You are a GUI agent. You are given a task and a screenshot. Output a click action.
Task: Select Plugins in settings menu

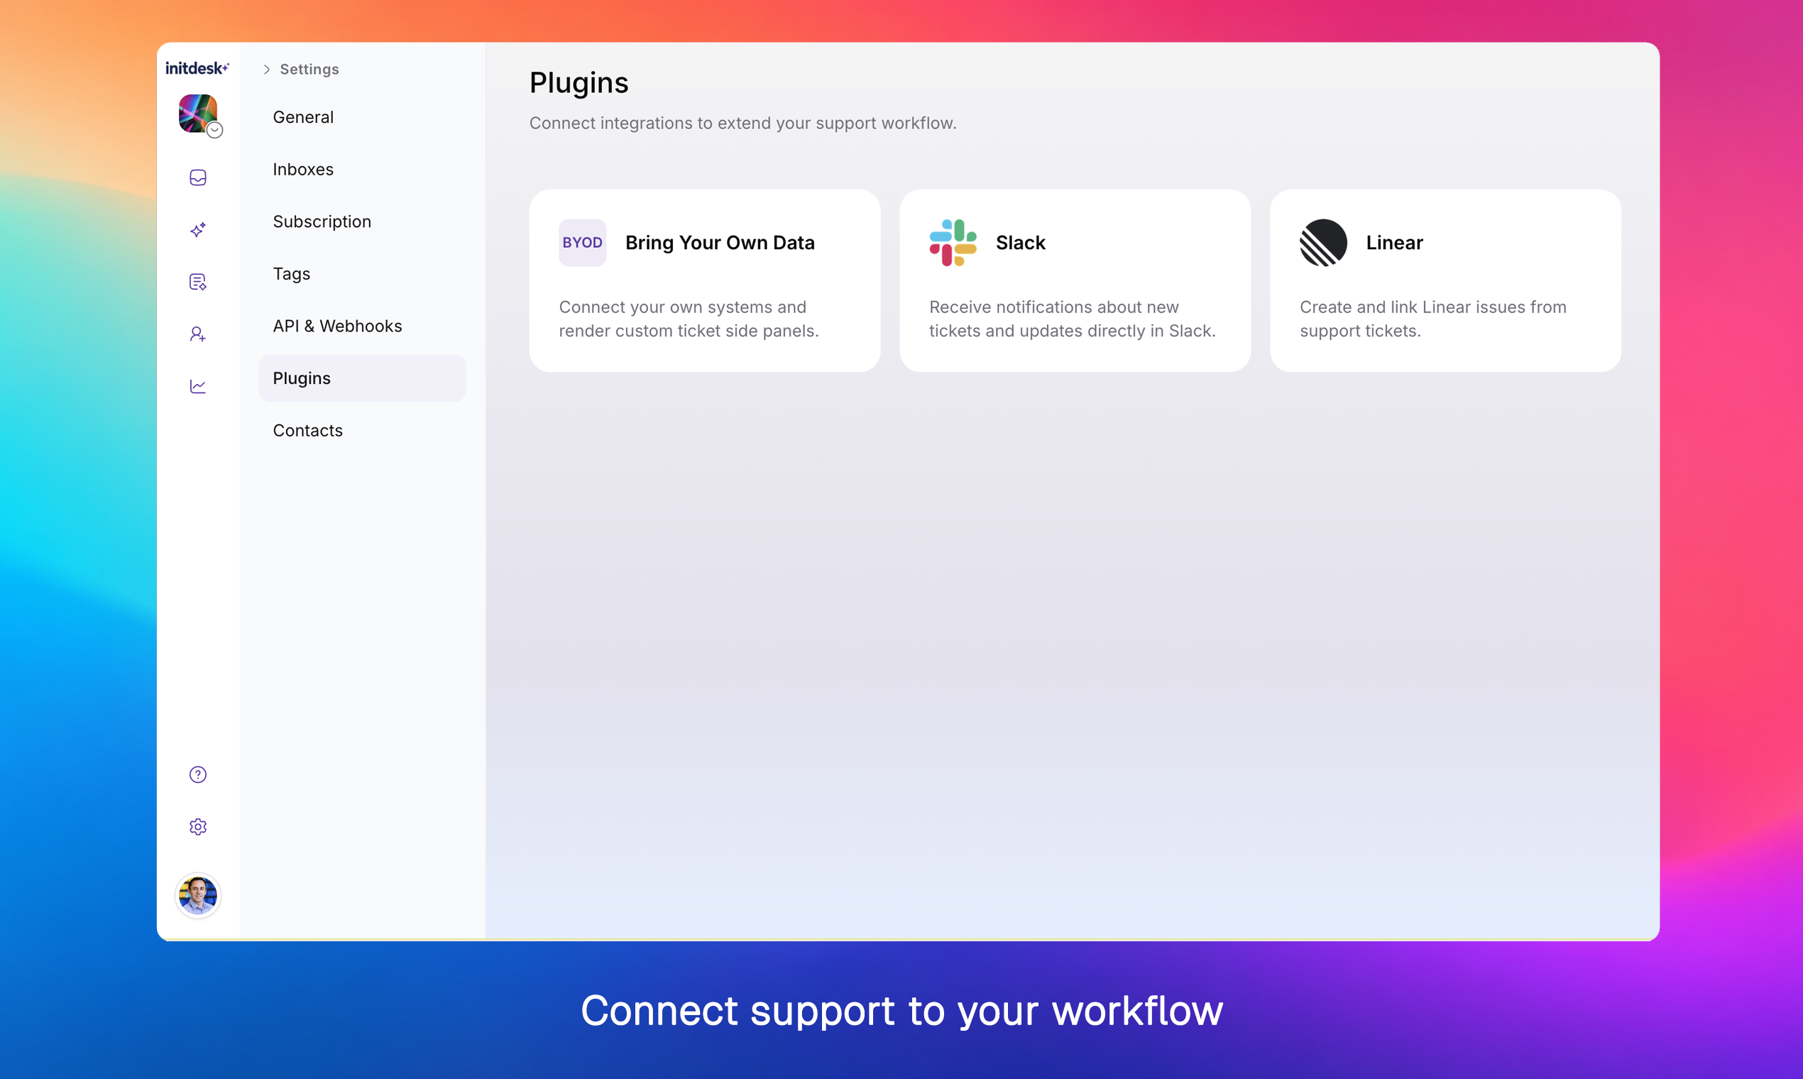click(362, 378)
